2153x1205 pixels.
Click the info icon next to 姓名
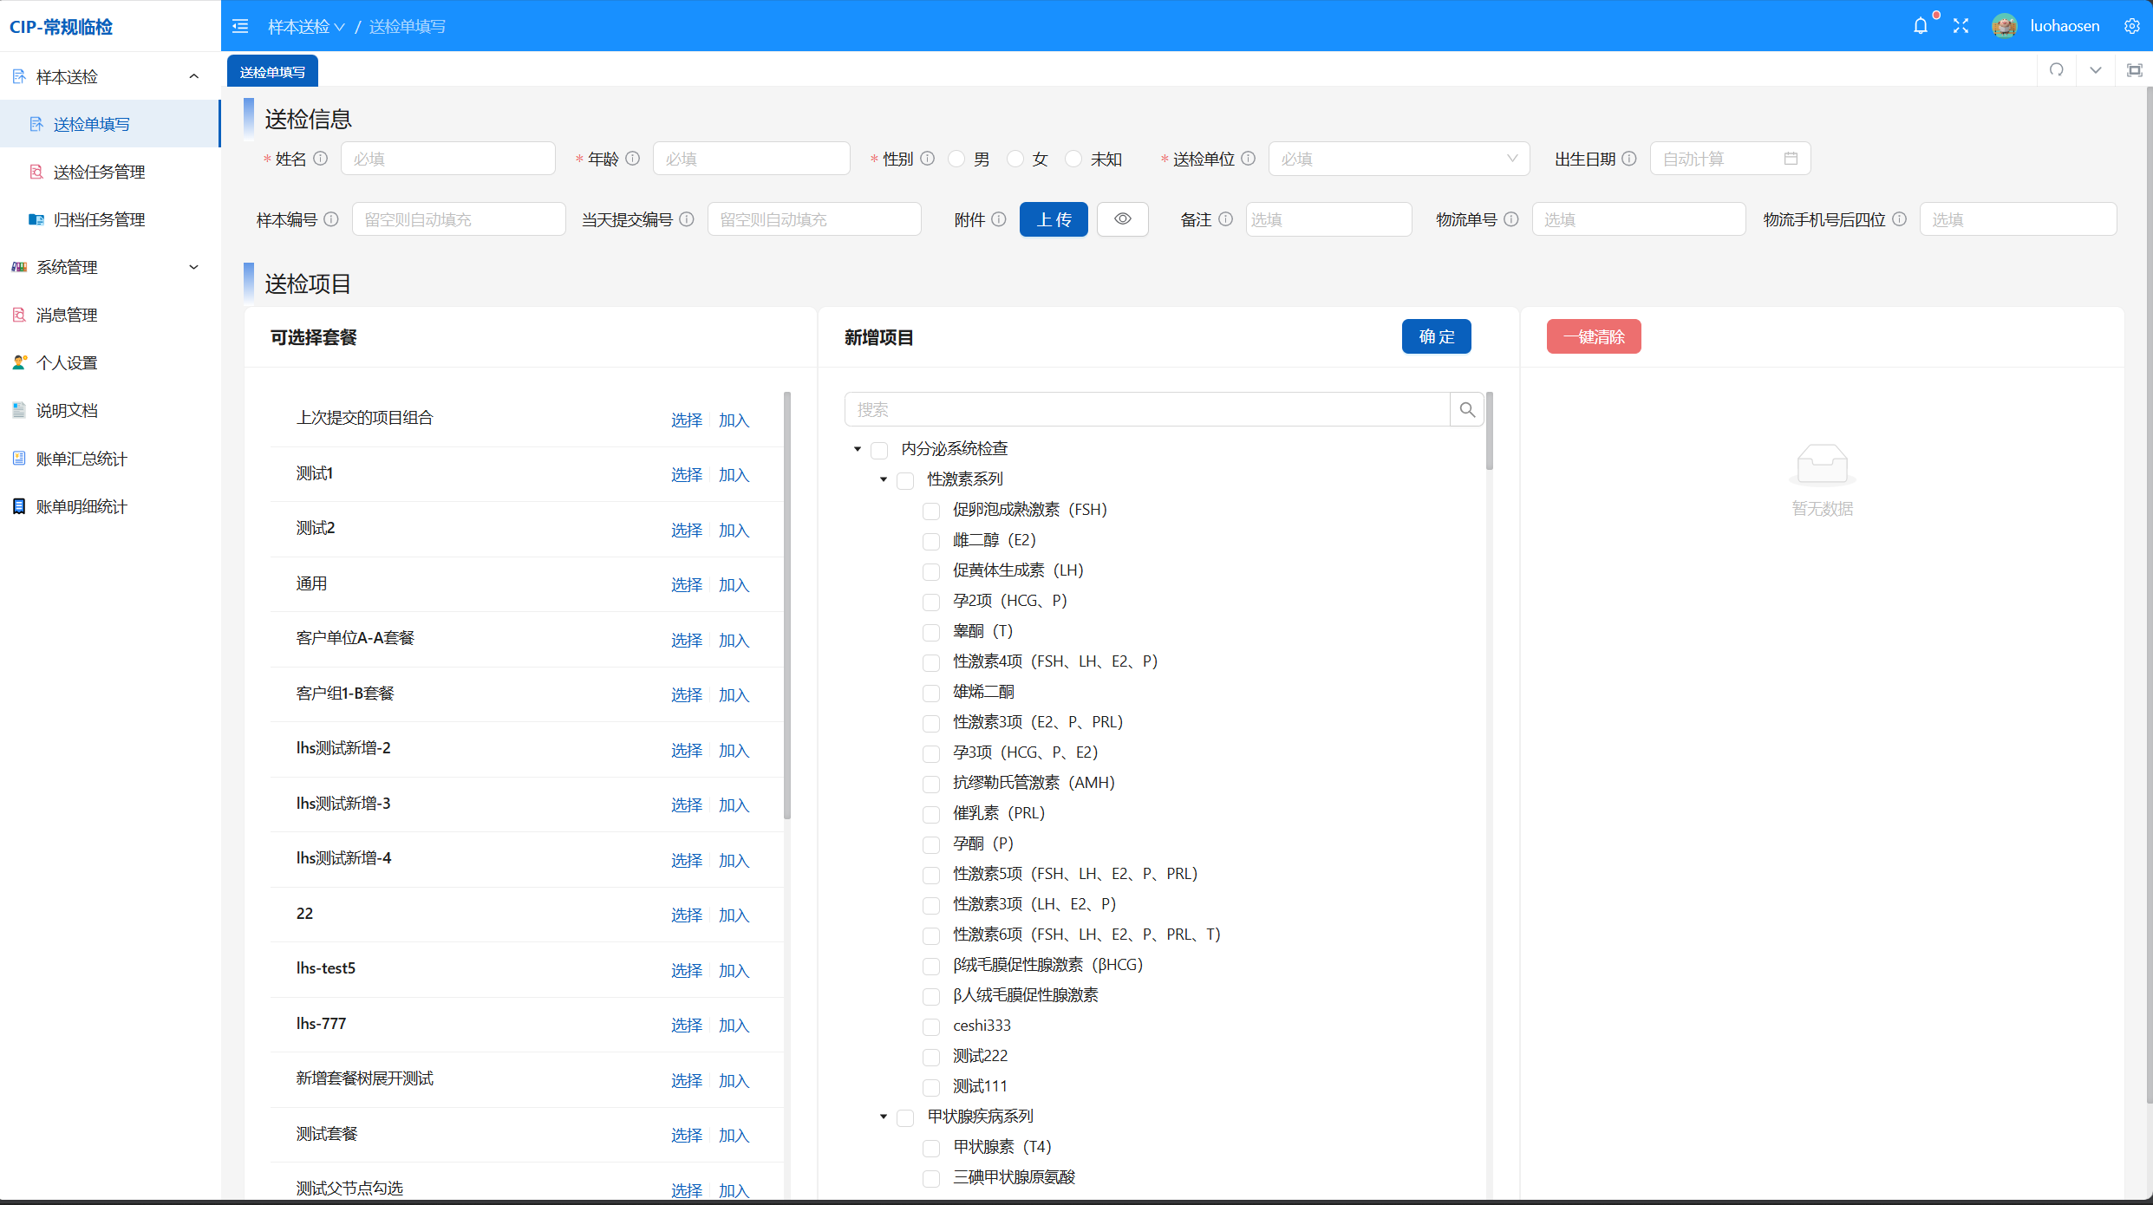coord(321,159)
